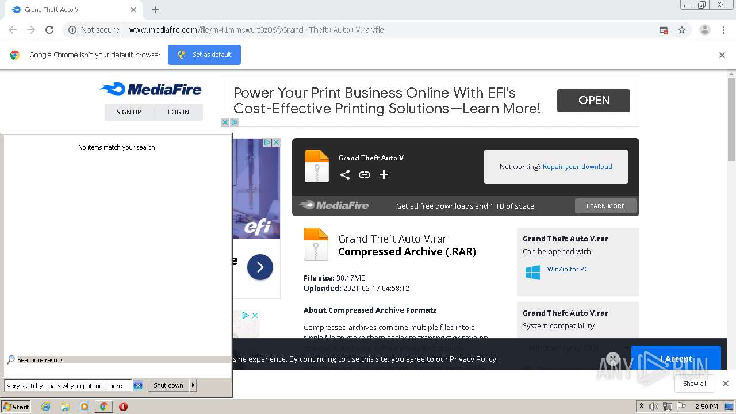Click the 'No items match your search.' text
736x414 pixels.
pyautogui.click(x=117, y=147)
